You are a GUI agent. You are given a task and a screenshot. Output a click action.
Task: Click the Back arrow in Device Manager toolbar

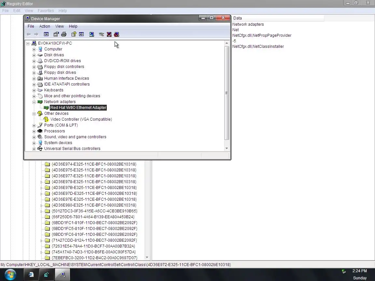pos(29,34)
